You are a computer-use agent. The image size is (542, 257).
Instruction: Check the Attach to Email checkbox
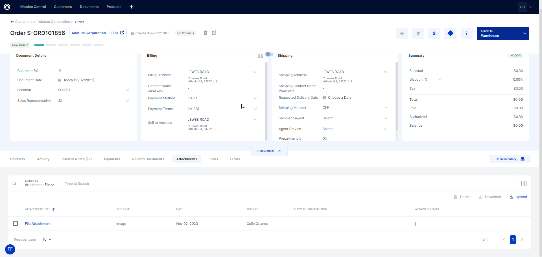point(417,224)
